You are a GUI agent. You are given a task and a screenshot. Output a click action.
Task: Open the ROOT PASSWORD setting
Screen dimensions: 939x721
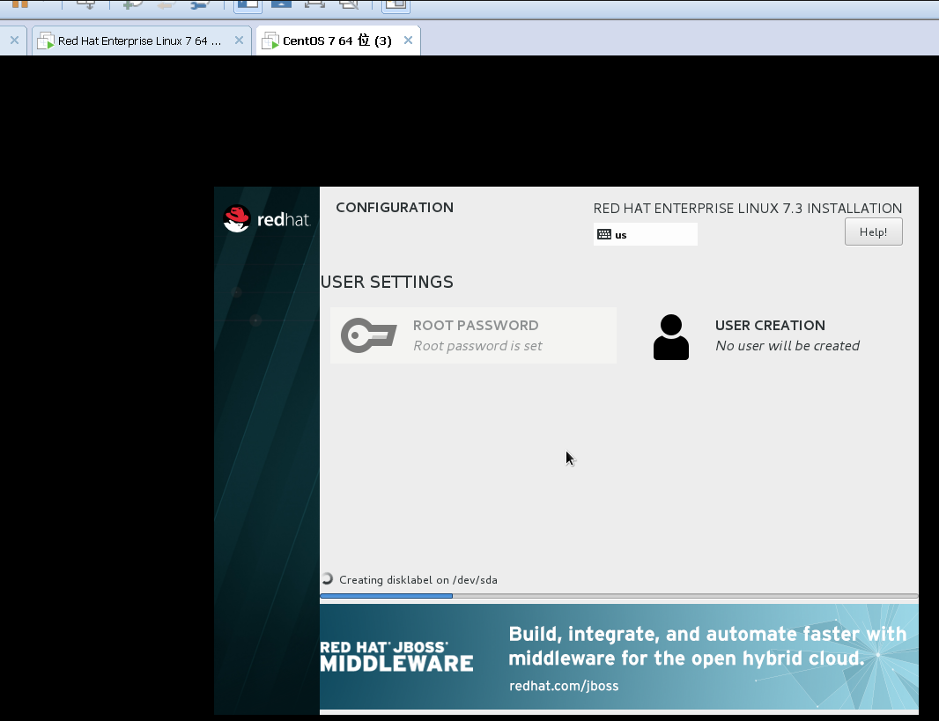[x=473, y=335]
